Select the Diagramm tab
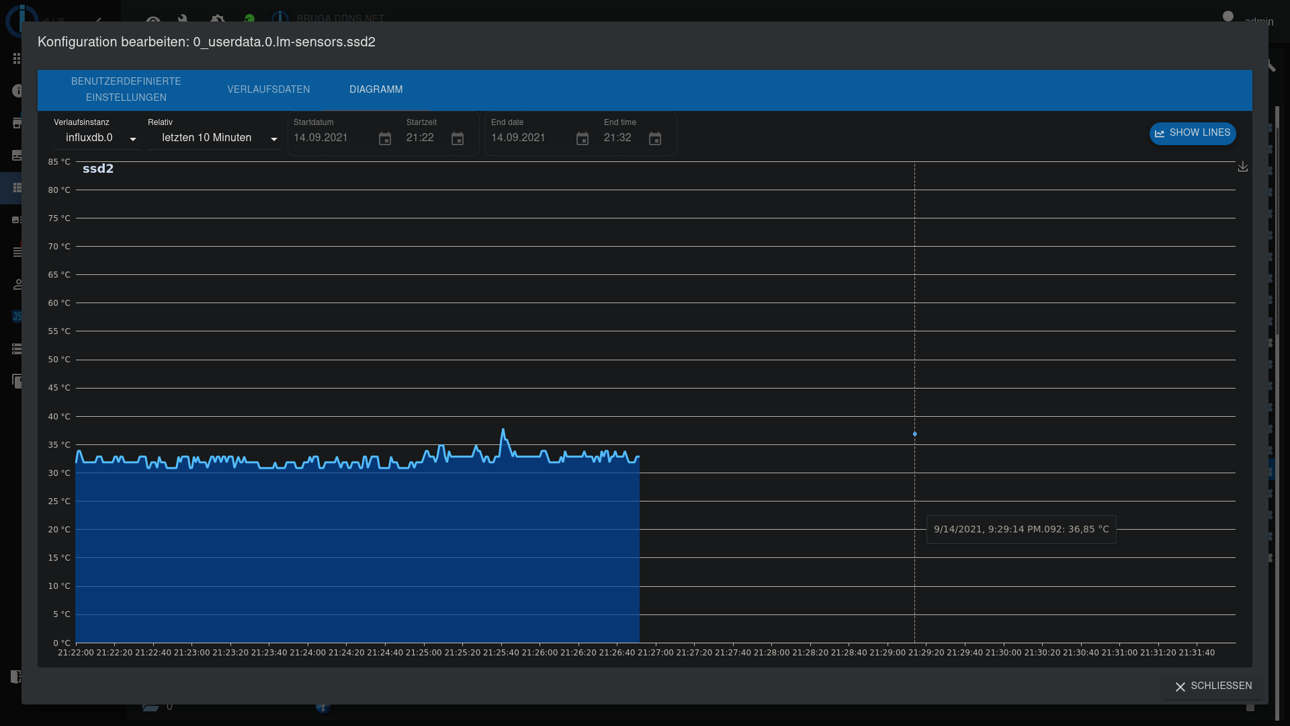The image size is (1290, 726). [376, 89]
